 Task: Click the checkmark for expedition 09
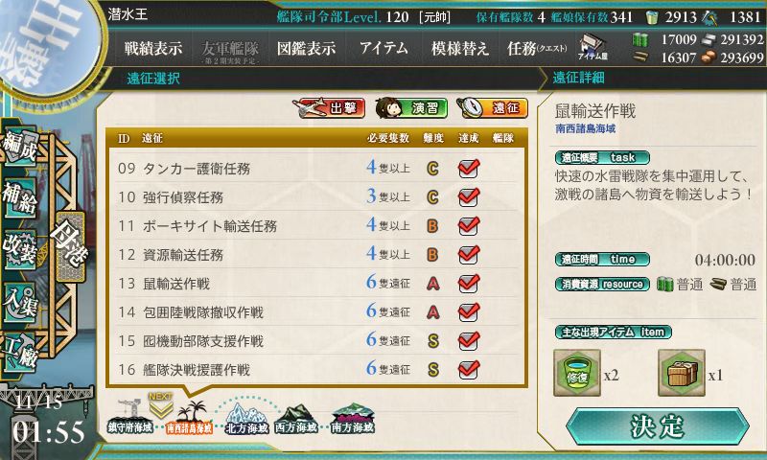click(x=468, y=168)
